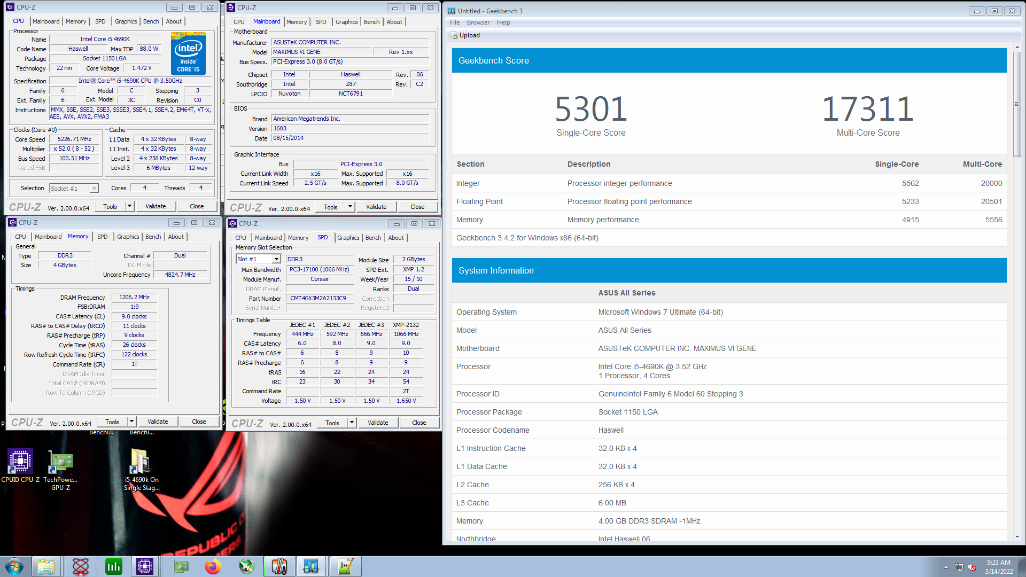This screenshot has width=1026, height=577.
Task: Expand Tools dropdown arrow in SPD window
Action: click(352, 423)
